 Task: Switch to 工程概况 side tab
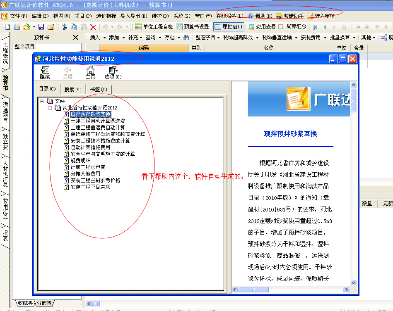click(5, 53)
